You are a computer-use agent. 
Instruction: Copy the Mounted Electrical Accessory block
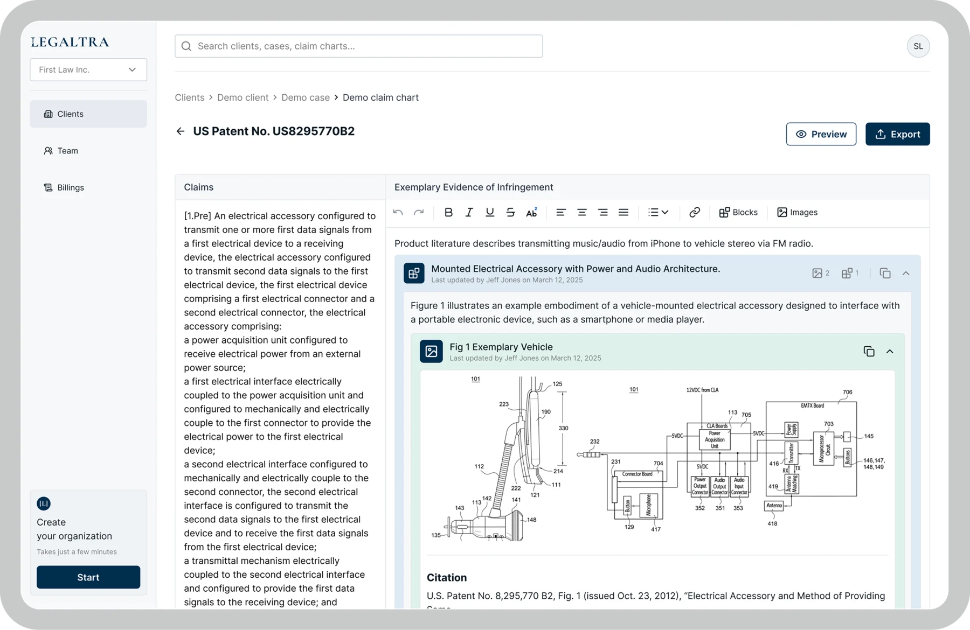(885, 274)
